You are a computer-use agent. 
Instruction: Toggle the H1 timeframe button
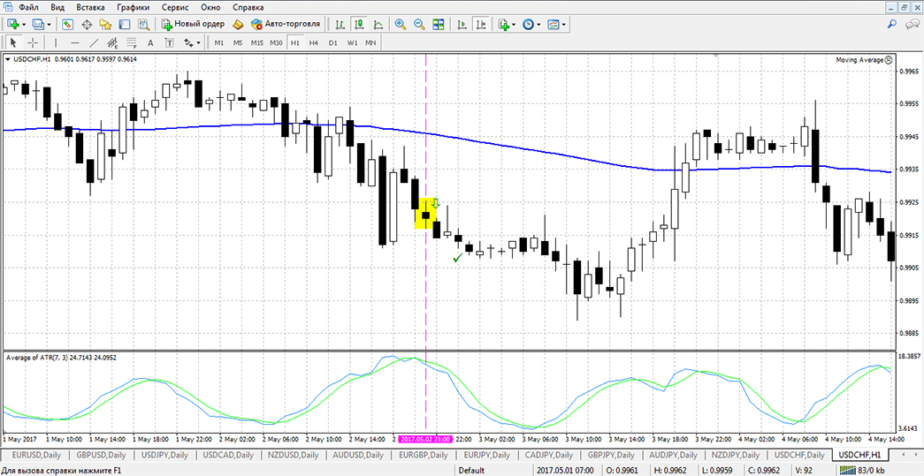click(295, 43)
